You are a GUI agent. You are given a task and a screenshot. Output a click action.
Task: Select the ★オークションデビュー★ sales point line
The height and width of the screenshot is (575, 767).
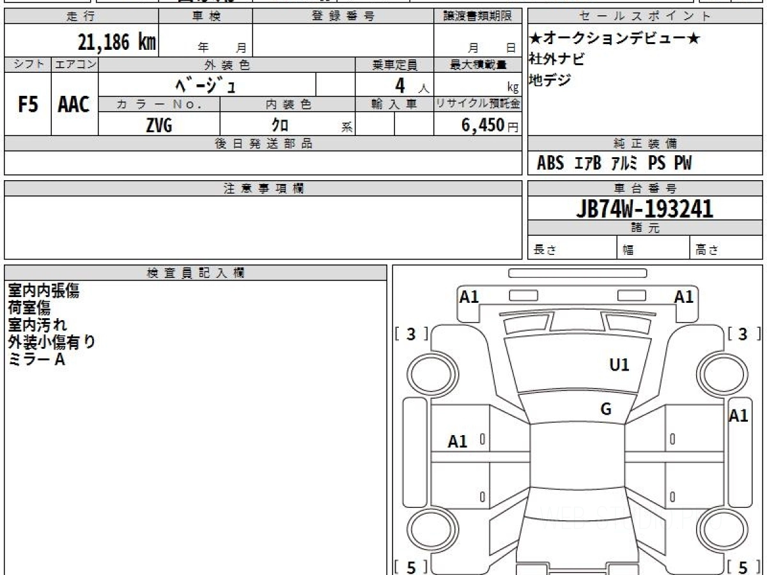tap(615, 38)
